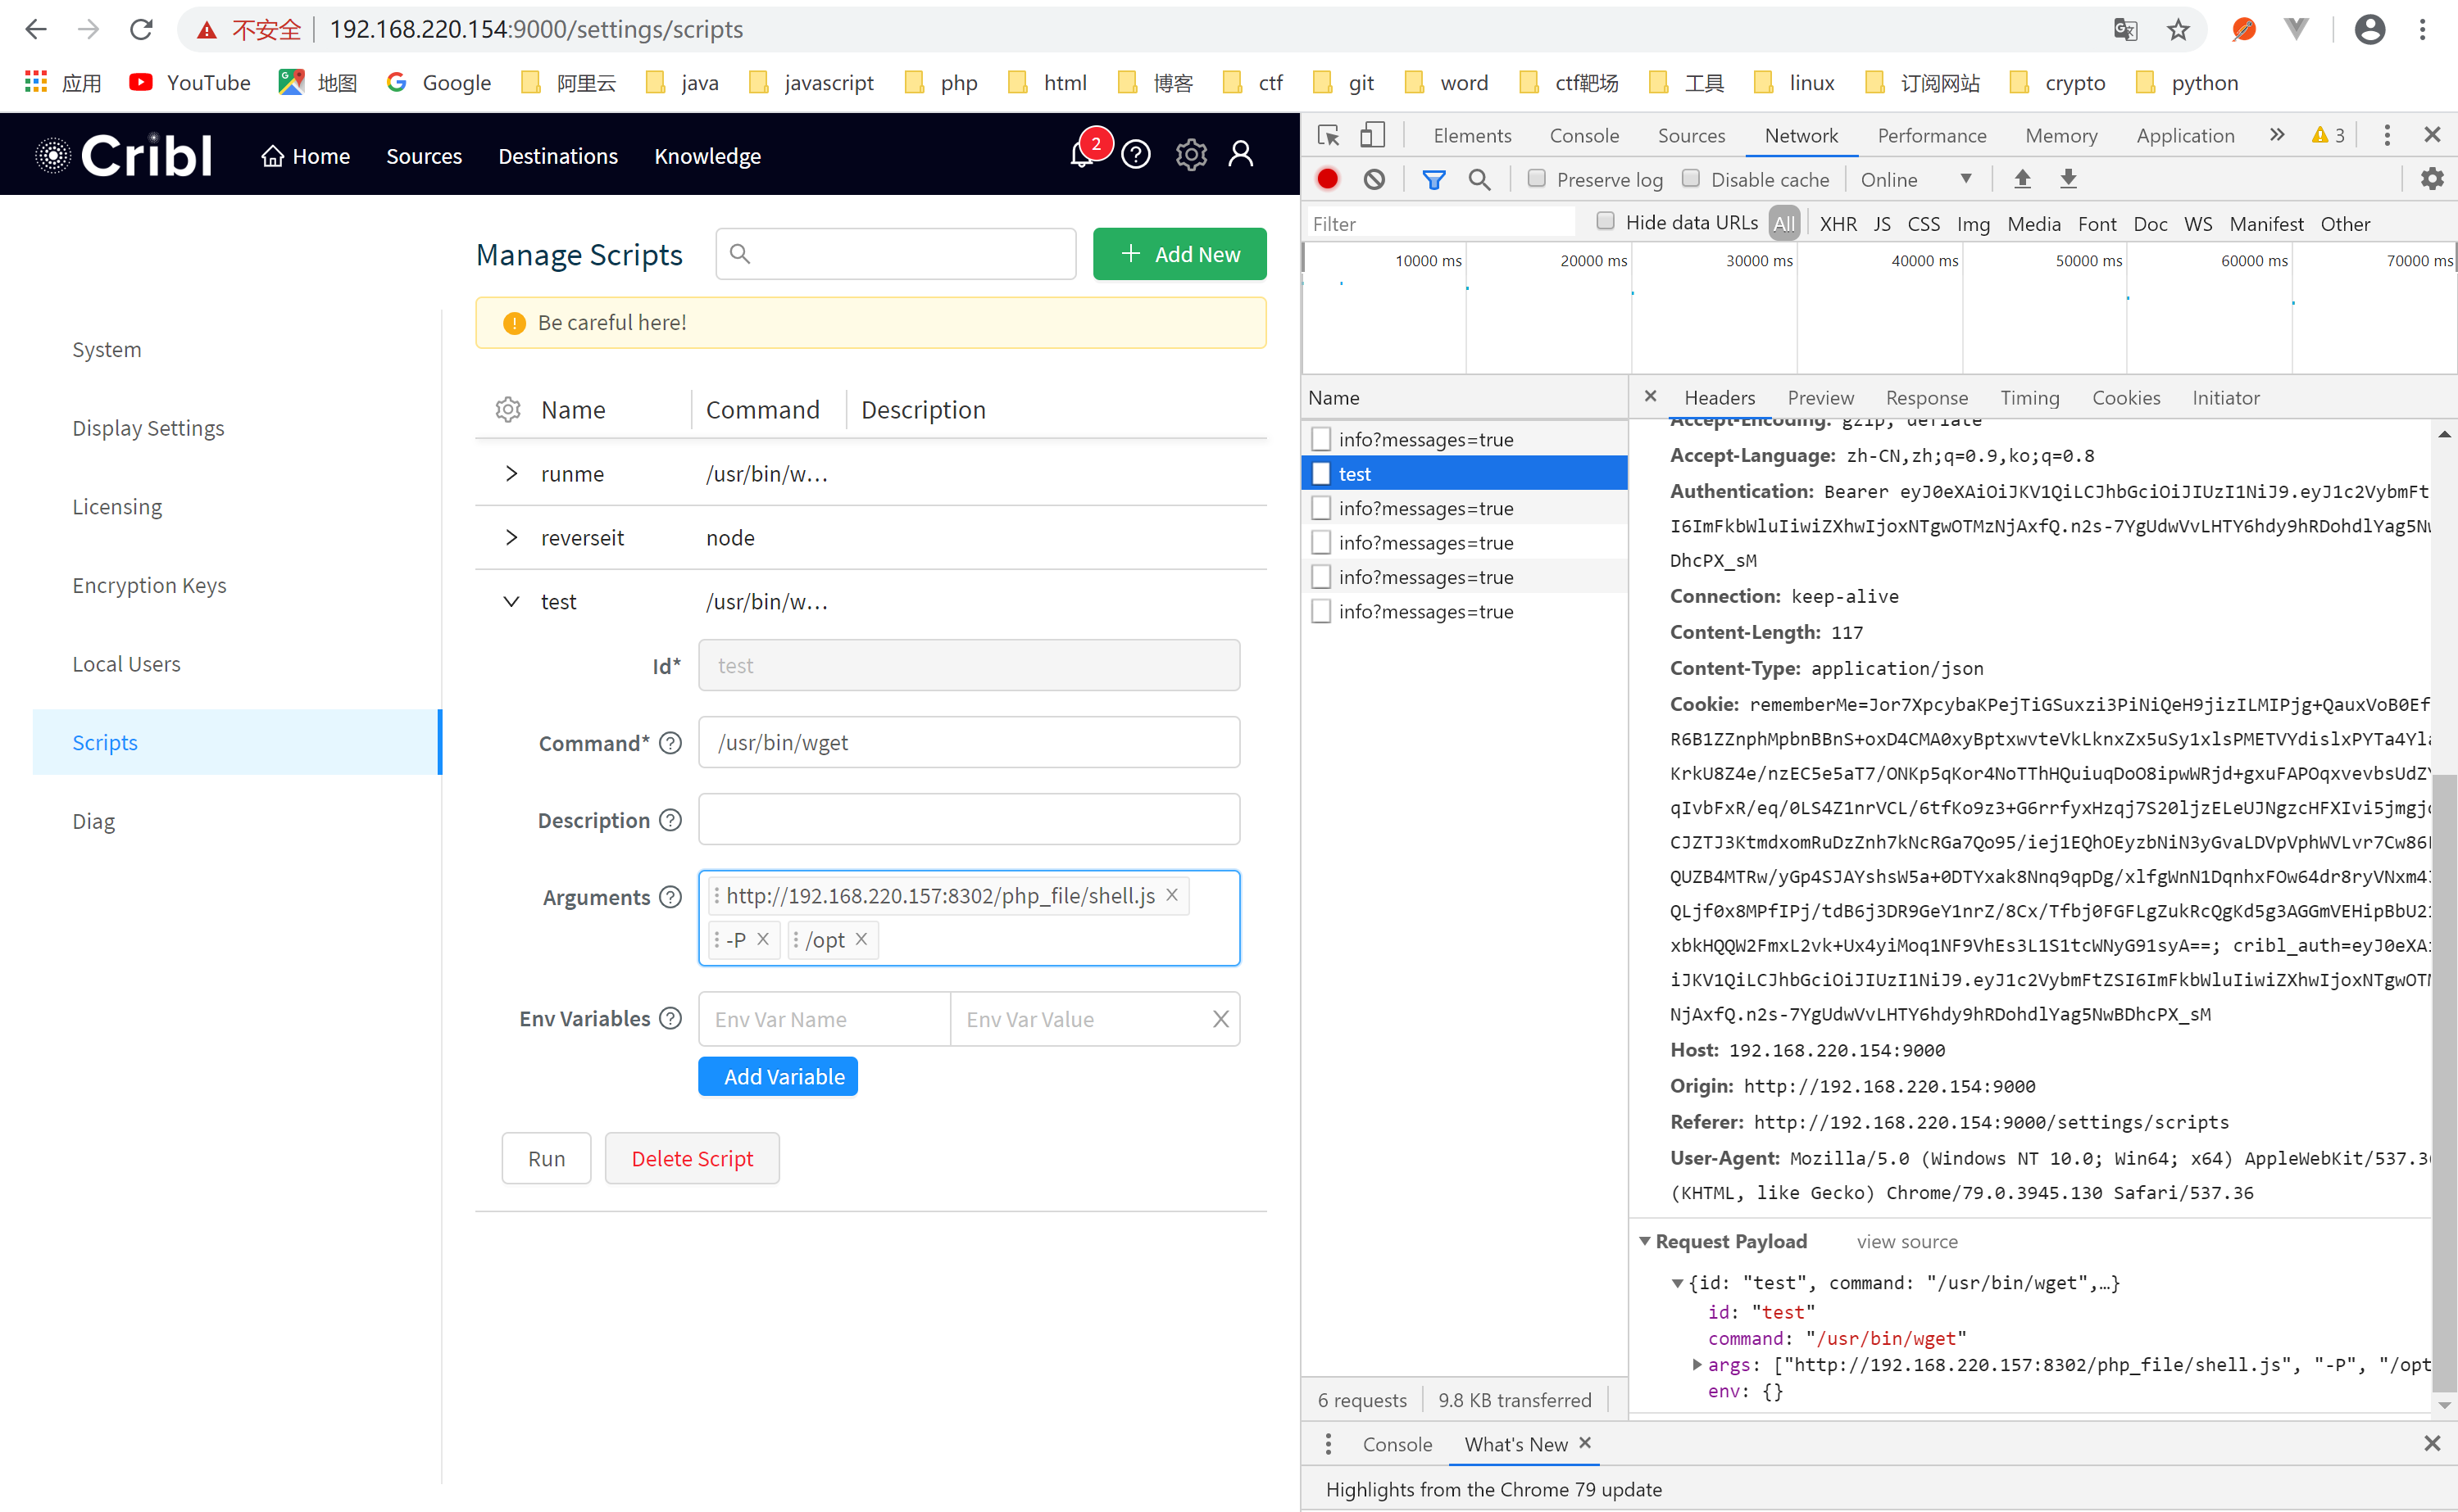Open the Console tab in DevTools

[x=1583, y=135]
